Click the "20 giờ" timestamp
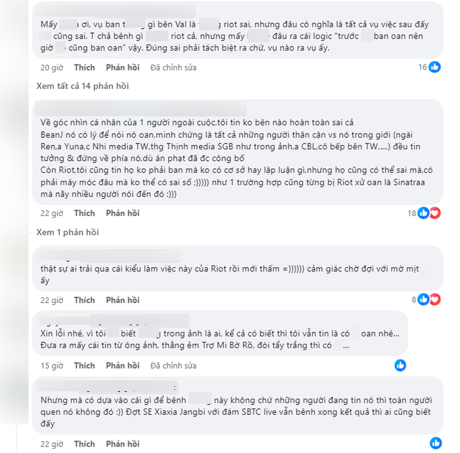 coord(51,67)
